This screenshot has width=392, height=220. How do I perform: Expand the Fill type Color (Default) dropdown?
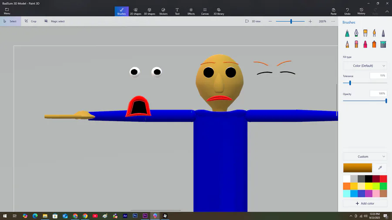pos(365,66)
